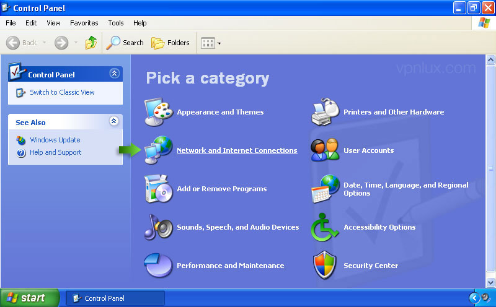Click the Sounds, Speech, and Audio Devices icon
This screenshot has height=307, width=496.
(159, 227)
